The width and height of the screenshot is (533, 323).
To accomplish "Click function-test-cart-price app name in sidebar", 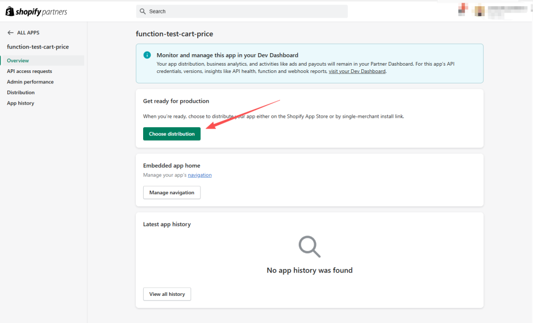I will [x=38, y=47].
